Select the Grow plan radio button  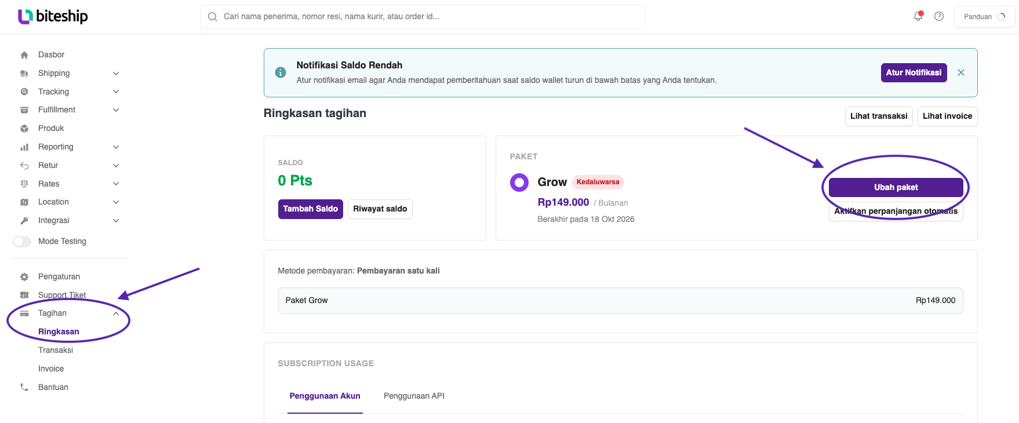(519, 183)
